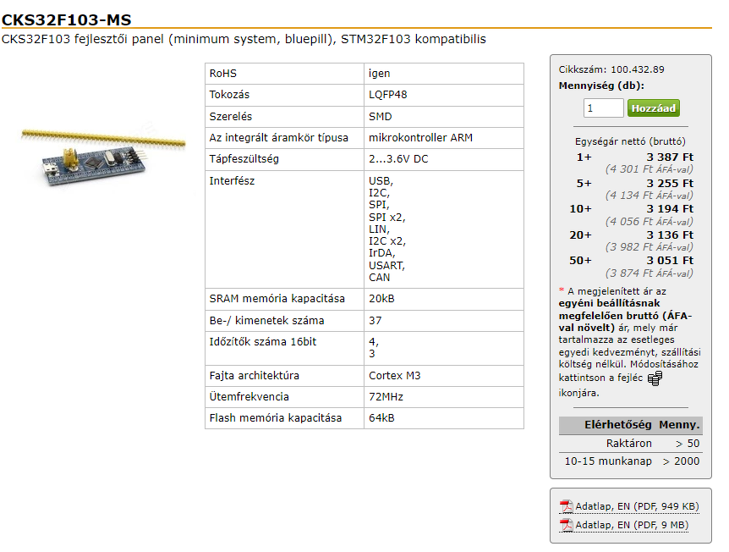This screenshot has height=552, width=729.
Task: Click the '37' value cell
Action: pyautogui.click(x=443, y=321)
